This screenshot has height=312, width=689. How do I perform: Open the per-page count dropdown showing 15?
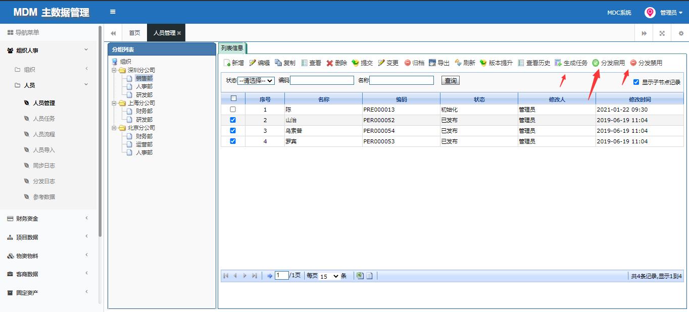[329, 276]
